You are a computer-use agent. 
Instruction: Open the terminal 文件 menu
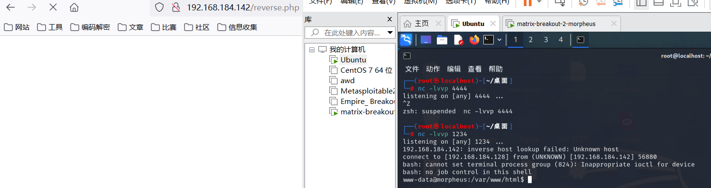(x=412, y=69)
